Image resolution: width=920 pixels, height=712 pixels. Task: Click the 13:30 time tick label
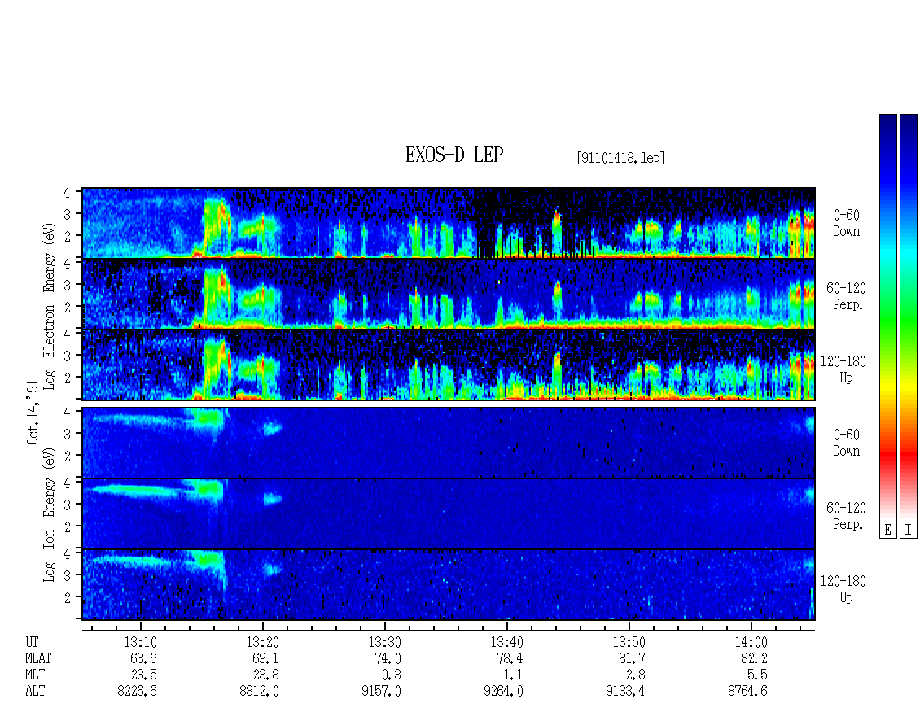point(385,642)
